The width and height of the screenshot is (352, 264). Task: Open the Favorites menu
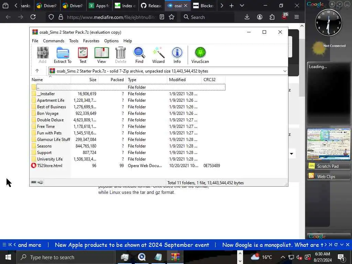pos(91,41)
